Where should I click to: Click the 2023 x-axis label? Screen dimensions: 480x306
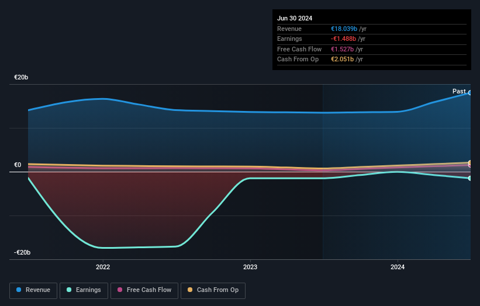(x=250, y=267)
